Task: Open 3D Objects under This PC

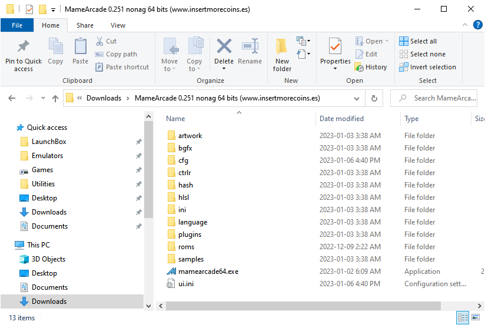Action: pyautogui.click(x=43, y=259)
